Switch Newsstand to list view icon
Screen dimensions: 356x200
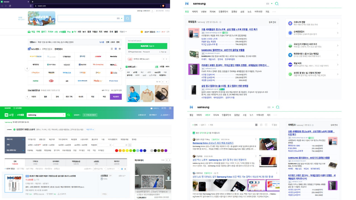pos(112,49)
